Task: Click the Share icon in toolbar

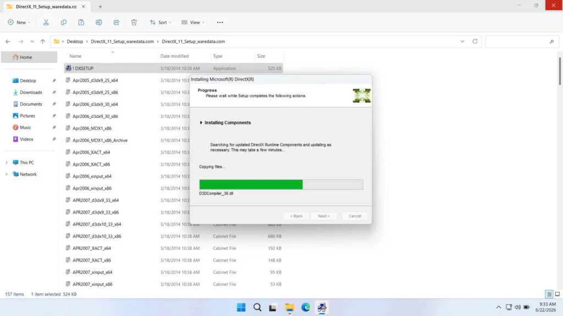Action: tap(117, 22)
